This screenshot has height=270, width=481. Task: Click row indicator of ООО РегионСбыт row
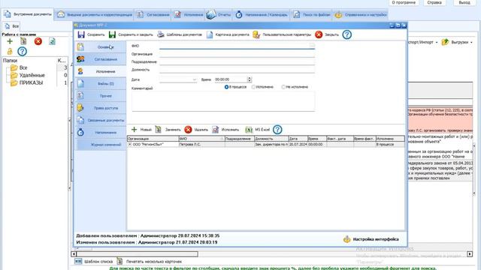(130, 144)
